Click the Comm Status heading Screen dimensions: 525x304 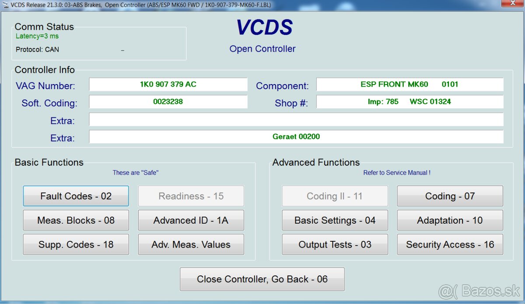(44, 27)
